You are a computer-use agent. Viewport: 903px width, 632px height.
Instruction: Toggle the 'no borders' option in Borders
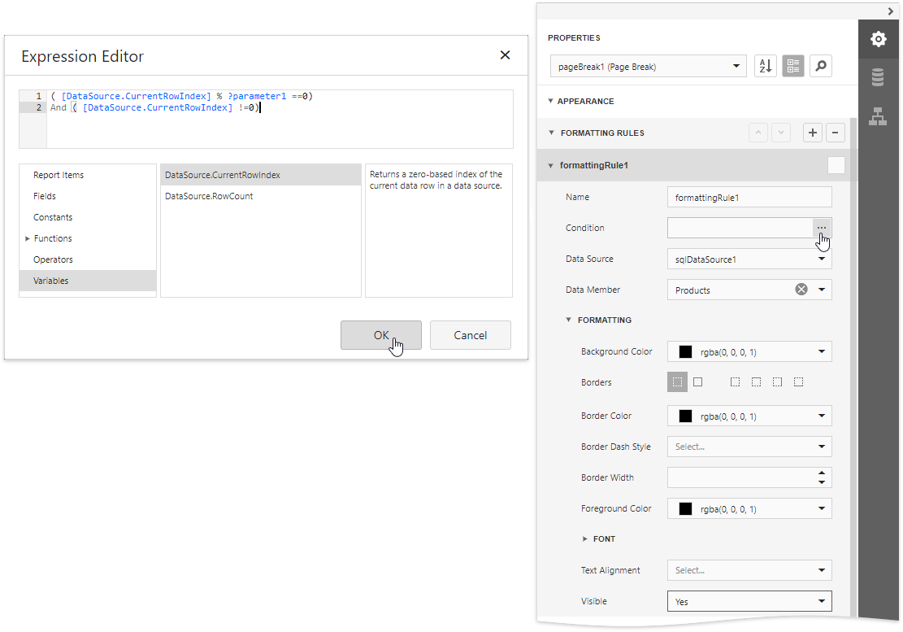tap(677, 382)
